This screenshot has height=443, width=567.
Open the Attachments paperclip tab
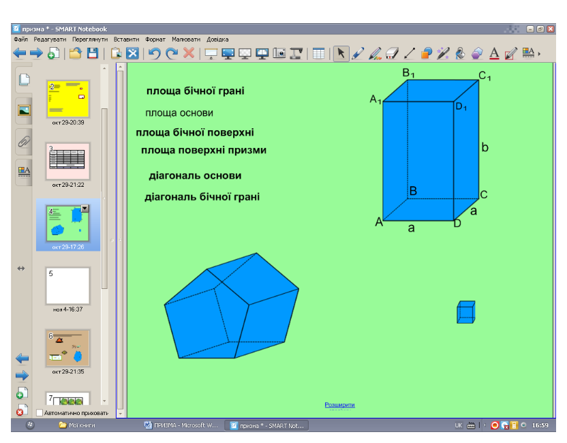(24, 141)
